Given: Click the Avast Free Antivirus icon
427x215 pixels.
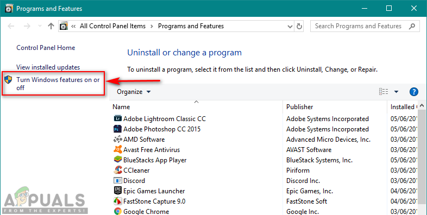Looking at the screenshot, I should point(117,149).
